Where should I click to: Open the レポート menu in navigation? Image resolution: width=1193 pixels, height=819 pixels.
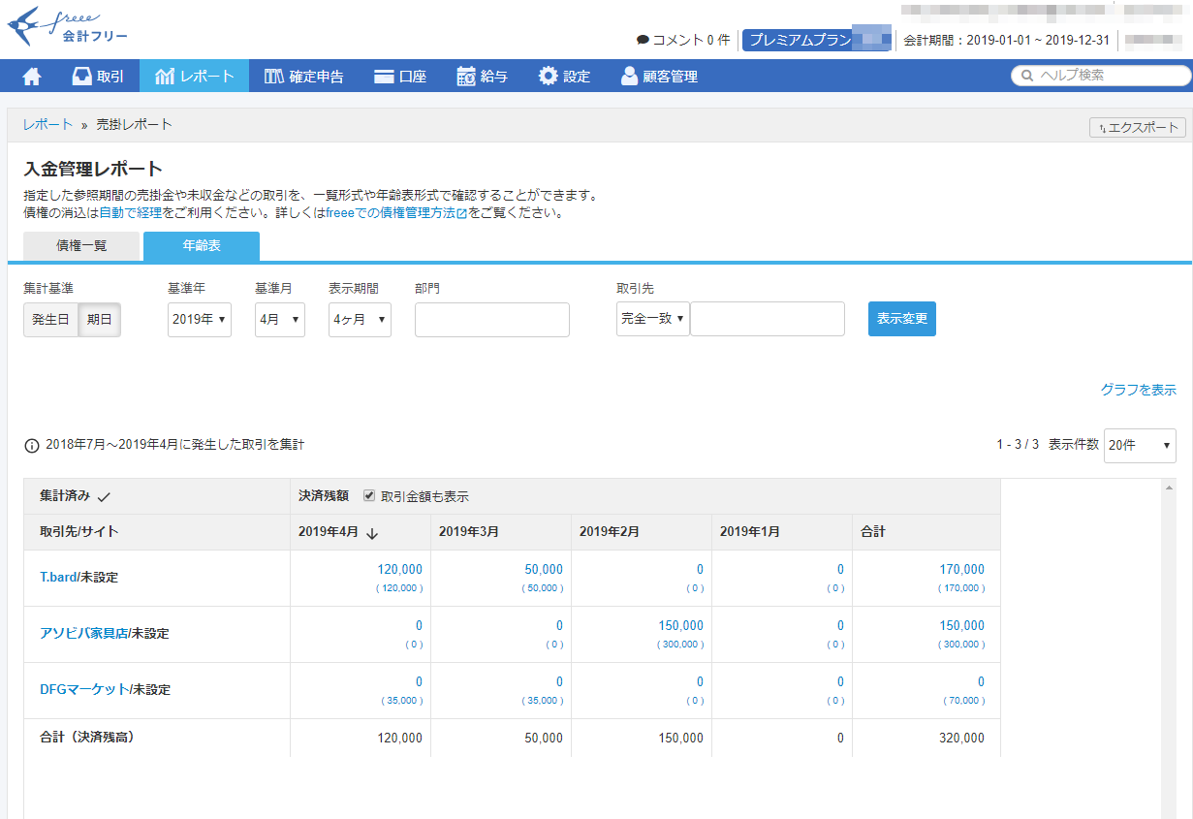tap(194, 77)
